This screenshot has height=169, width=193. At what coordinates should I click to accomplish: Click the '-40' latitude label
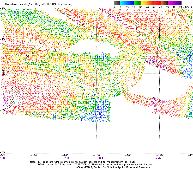point(2,9)
